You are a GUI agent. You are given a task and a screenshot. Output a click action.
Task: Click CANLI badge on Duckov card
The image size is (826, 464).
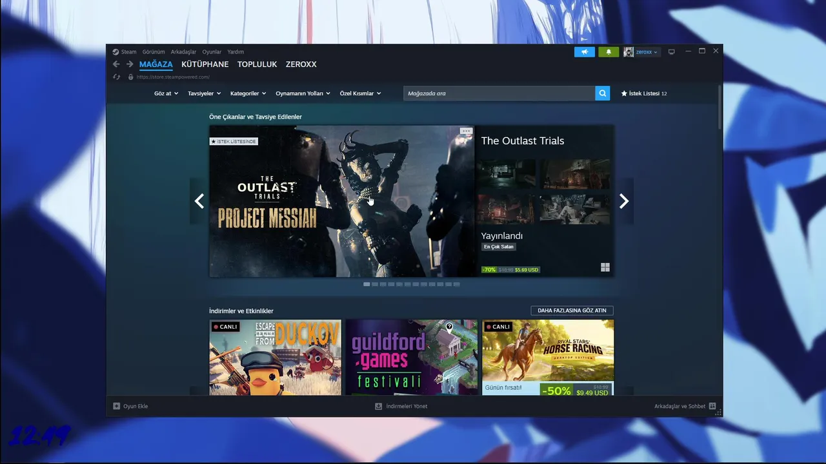226,327
